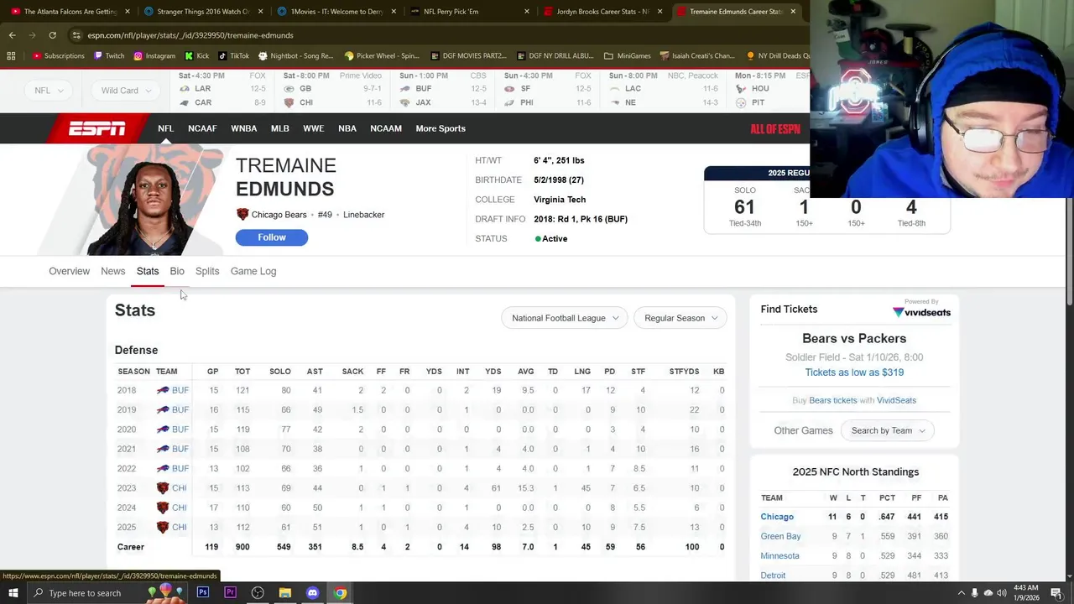This screenshot has height=604, width=1074.
Task: Open Minnesota in NFC North standings
Action: (x=779, y=555)
